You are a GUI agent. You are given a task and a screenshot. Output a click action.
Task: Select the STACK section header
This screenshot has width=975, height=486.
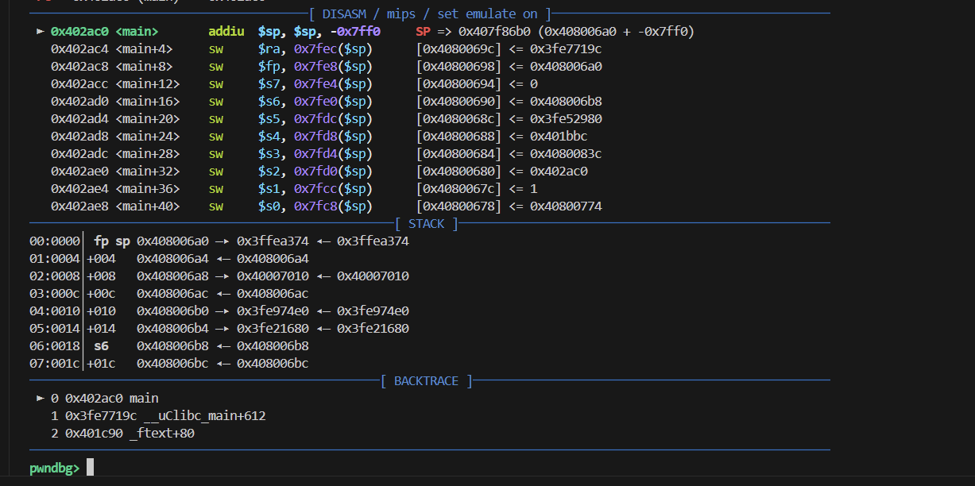click(427, 224)
